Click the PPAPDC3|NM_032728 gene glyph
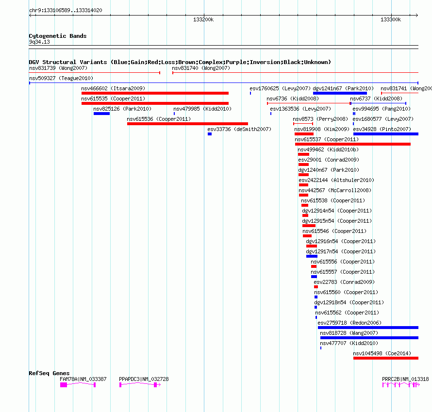 (140, 385)
